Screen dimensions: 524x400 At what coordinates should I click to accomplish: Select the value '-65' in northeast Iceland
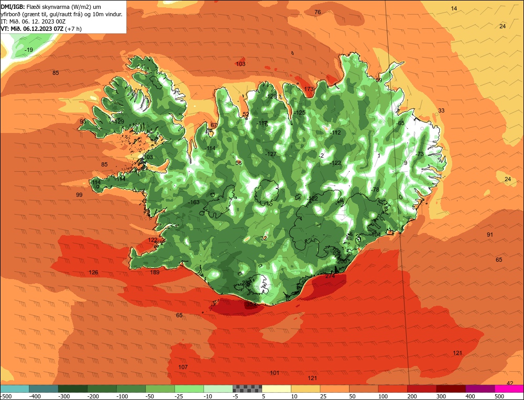click(400, 123)
